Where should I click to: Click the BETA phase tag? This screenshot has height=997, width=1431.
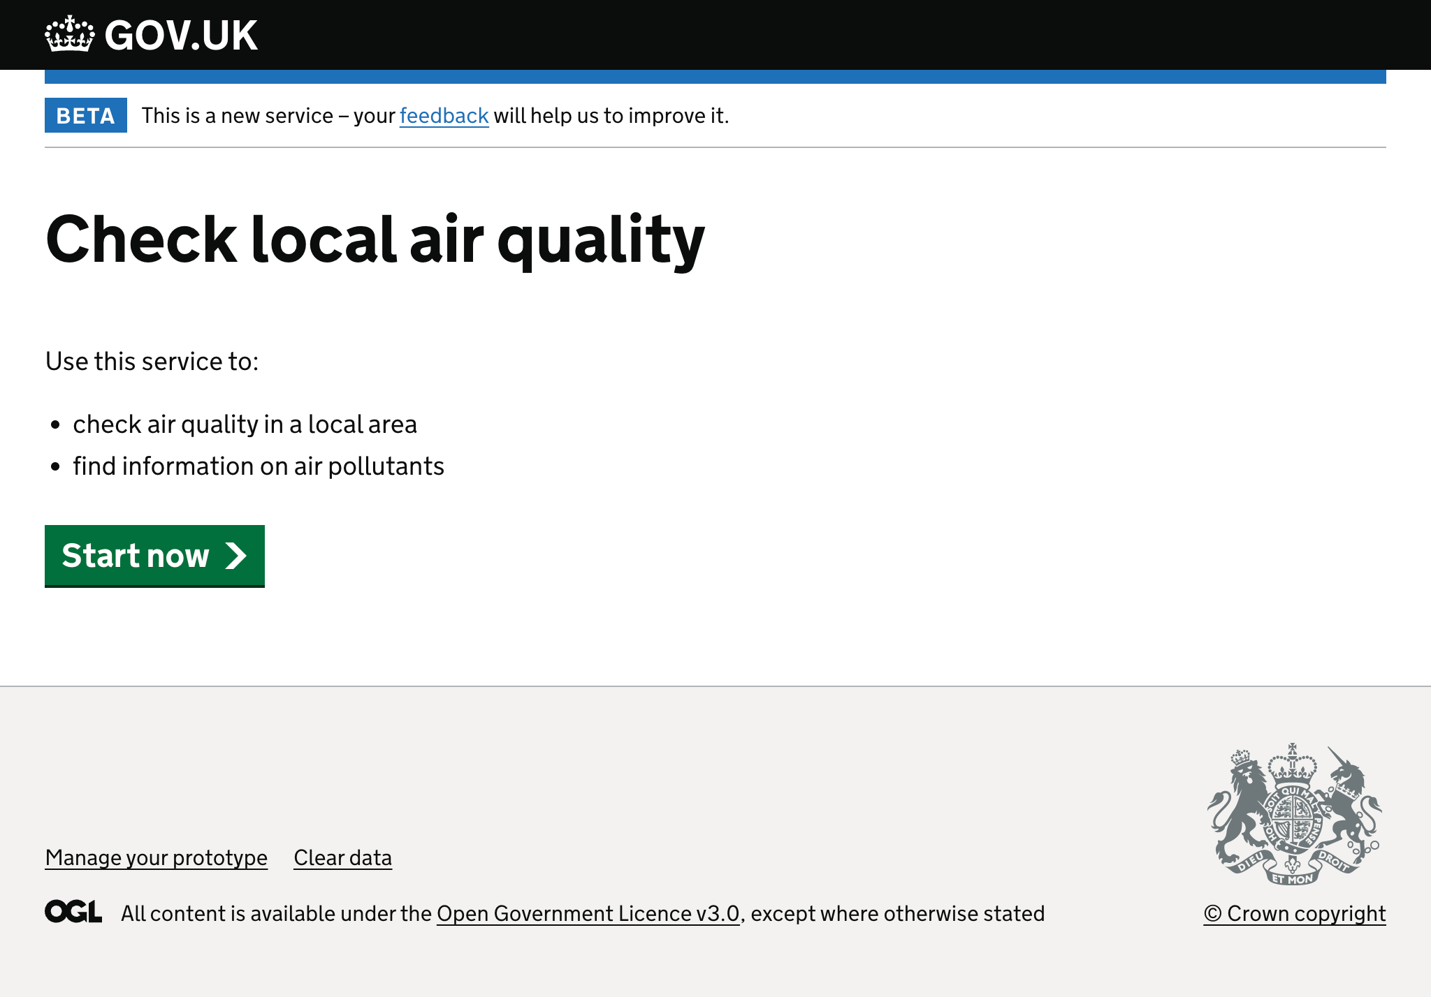point(86,115)
